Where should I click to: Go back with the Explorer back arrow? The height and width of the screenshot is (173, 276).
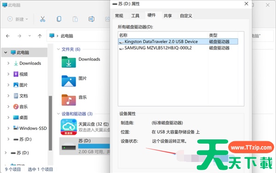tap(8, 36)
